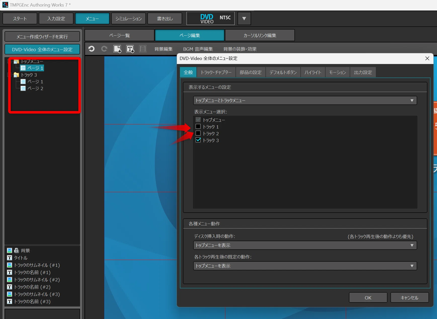Screen dimensions: 437x319
Task: Click the undo arrow icon
Action: (x=92, y=49)
